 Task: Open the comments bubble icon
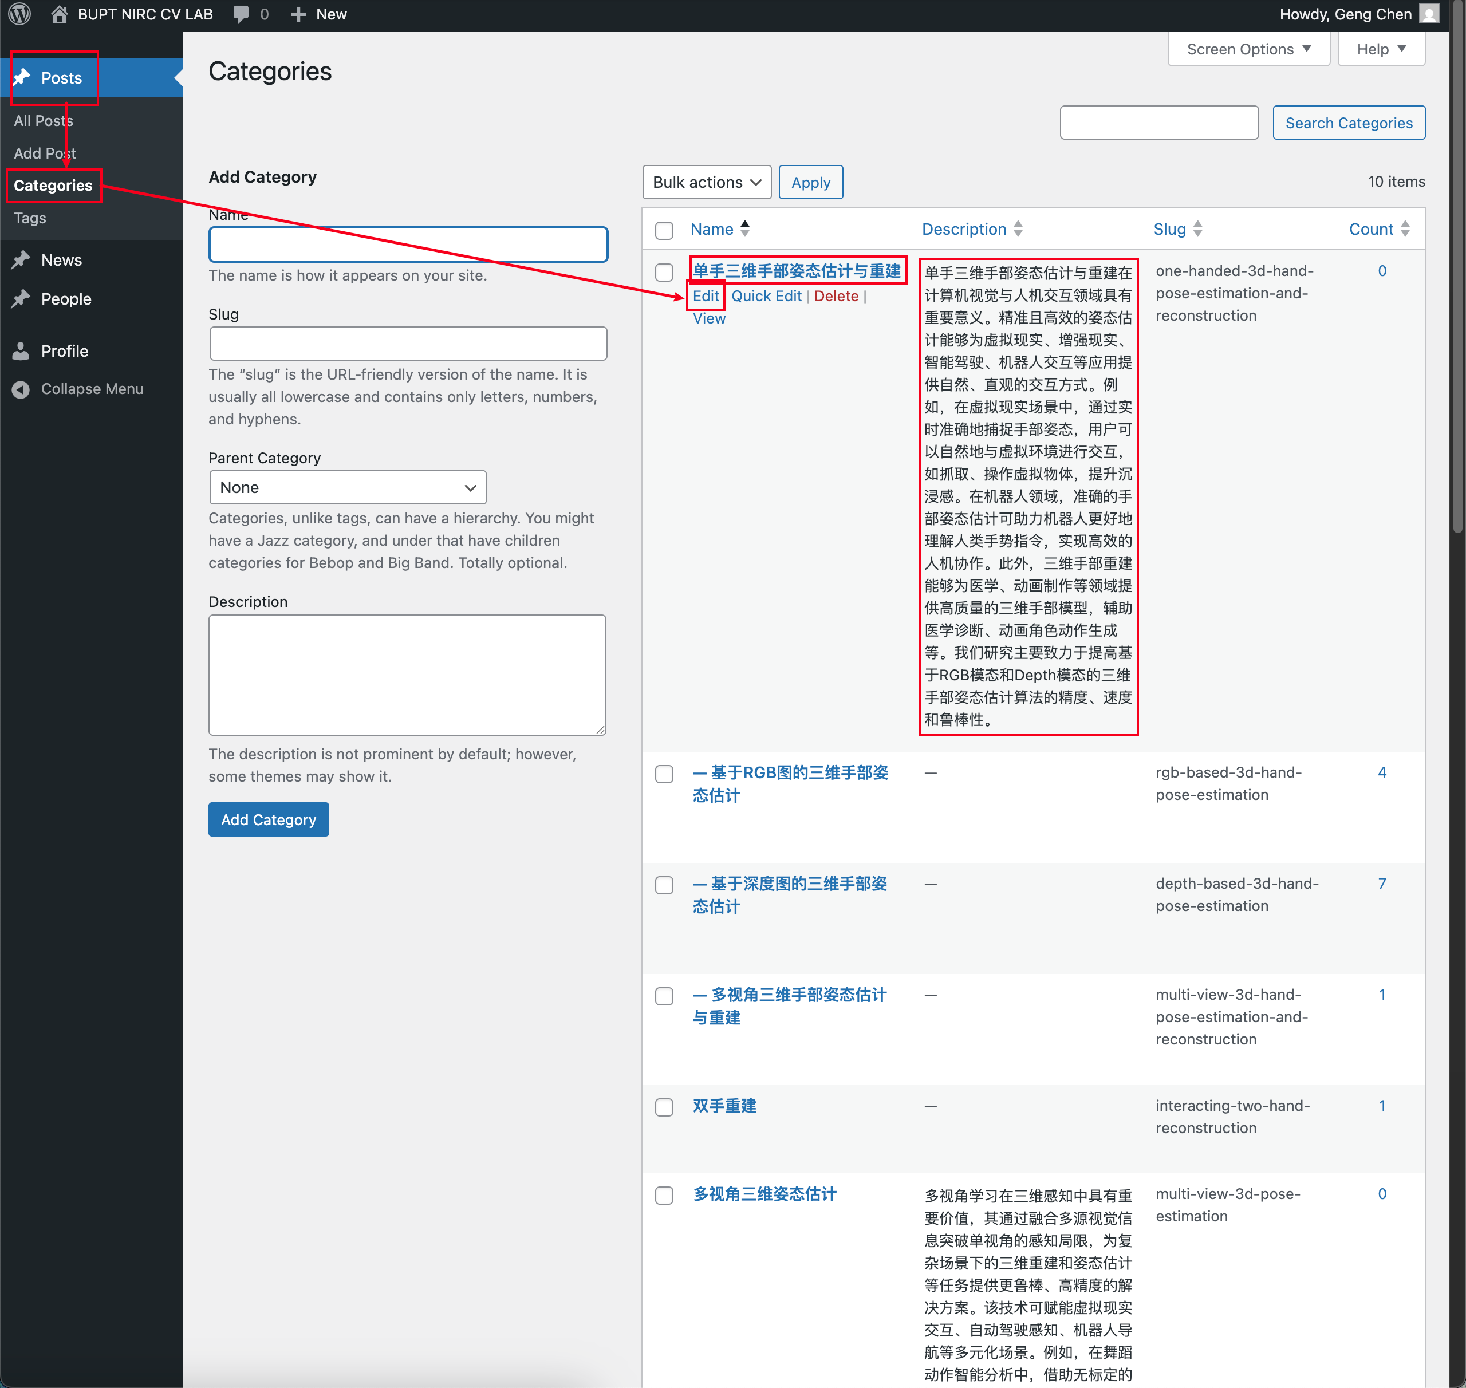[x=241, y=14]
